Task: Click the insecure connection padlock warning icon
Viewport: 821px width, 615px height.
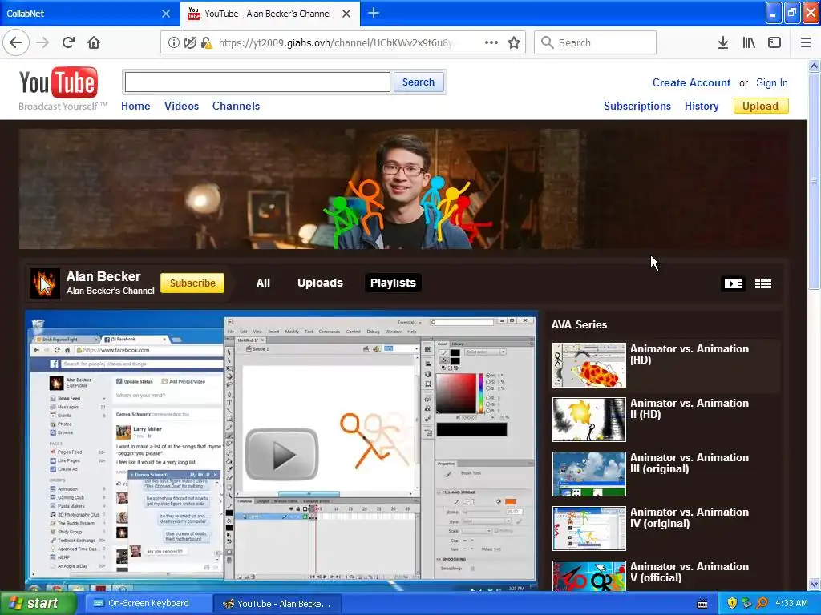Action: click(x=206, y=43)
